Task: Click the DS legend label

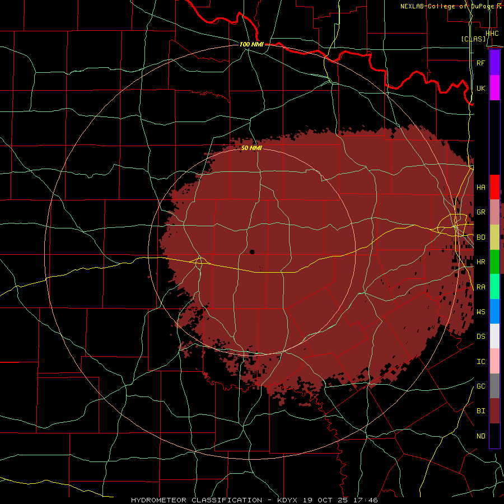Action: point(481,337)
